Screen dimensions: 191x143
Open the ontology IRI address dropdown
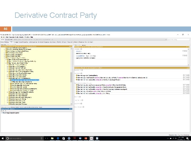[x=166, y=40]
